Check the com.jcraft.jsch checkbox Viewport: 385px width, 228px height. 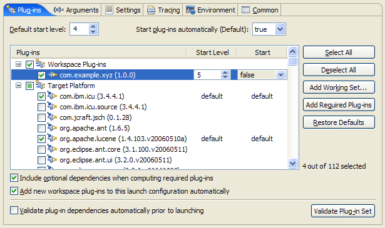[41, 118]
